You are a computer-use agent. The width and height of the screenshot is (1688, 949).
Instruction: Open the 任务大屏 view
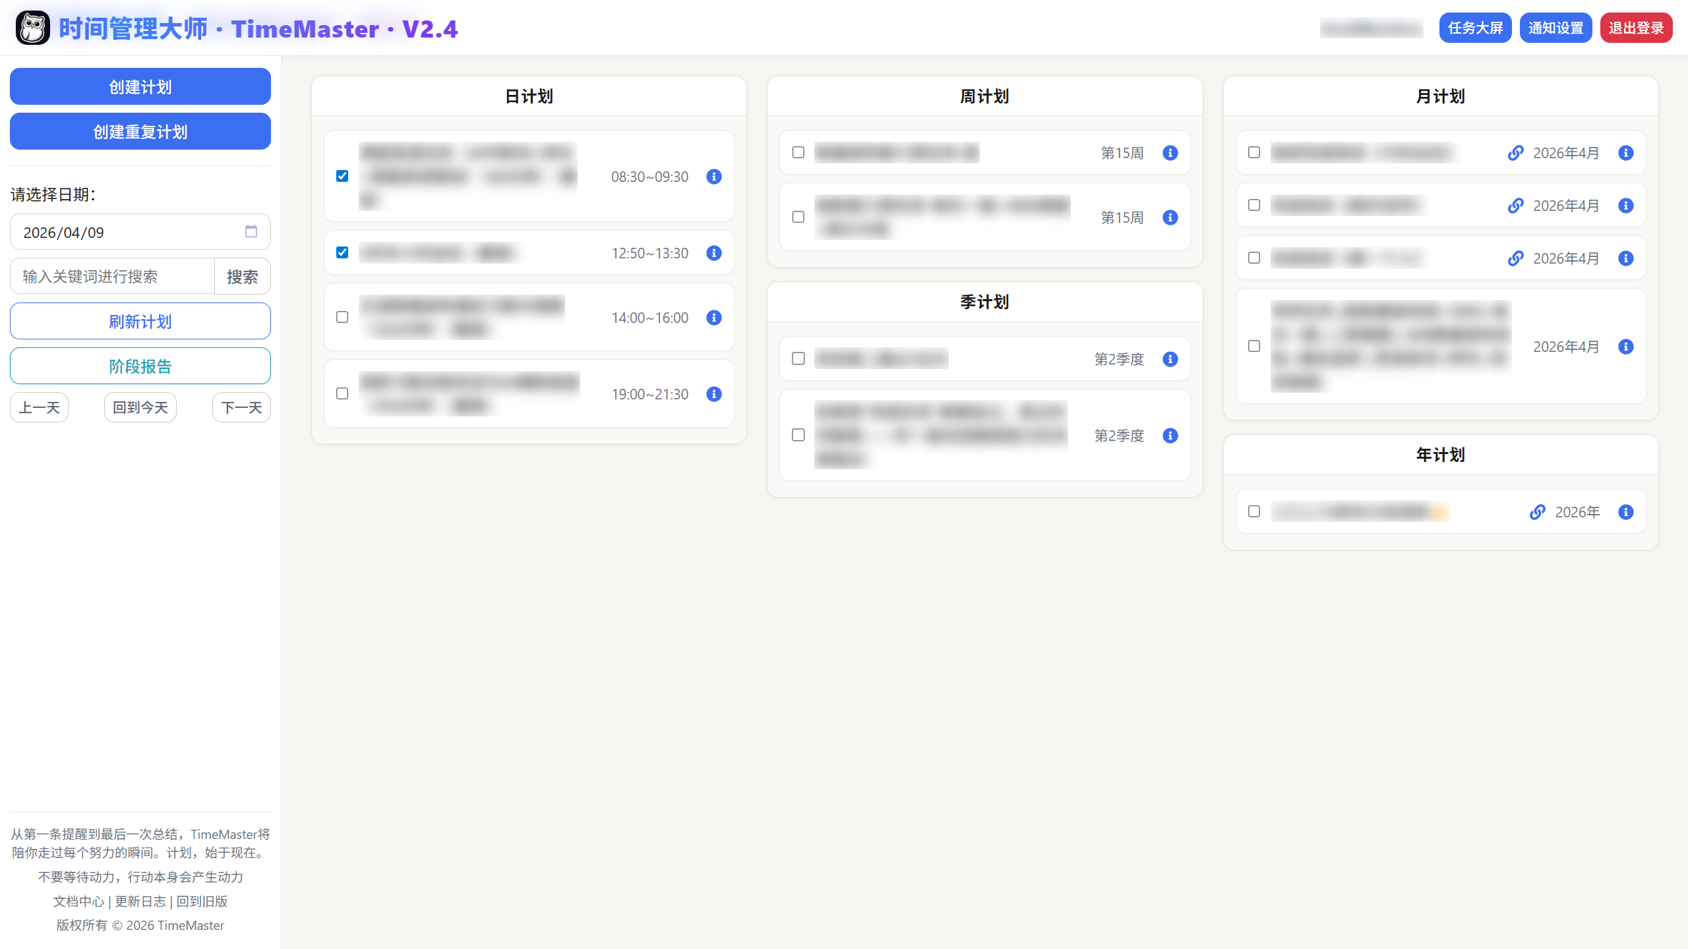1475,28
